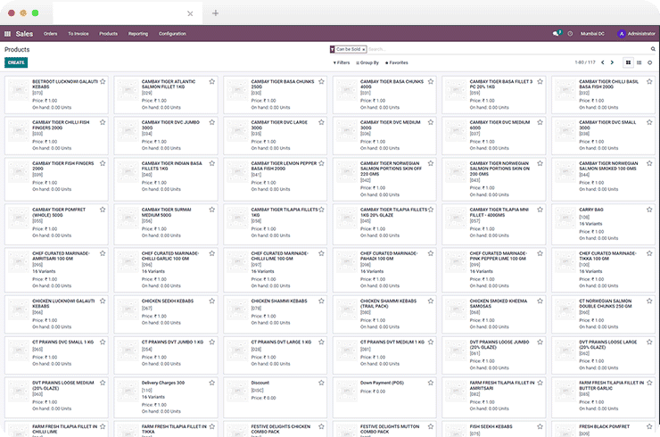
Task: Switch to kanban view
Action: click(x=628, y=62)
